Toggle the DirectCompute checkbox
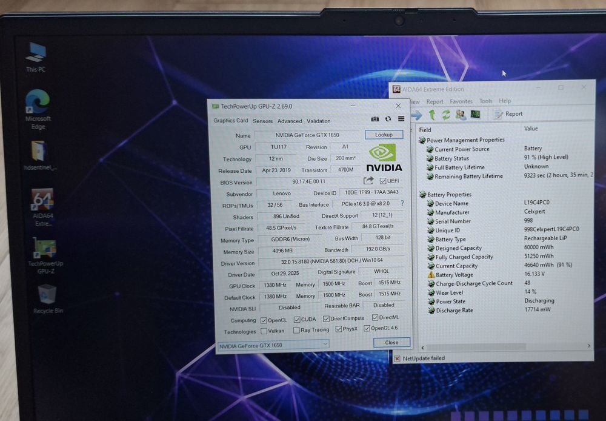Image resolution: width=606 pixels, height=421 pixels. pos(326,318)
